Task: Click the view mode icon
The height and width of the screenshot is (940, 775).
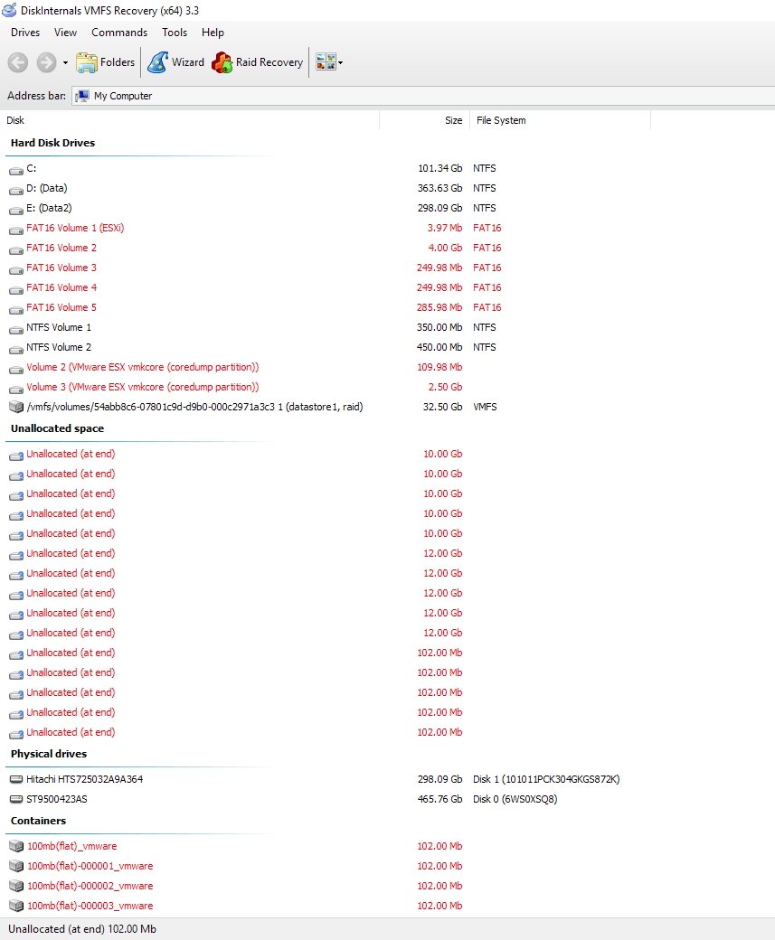Action: pyautogui.click(x=326, y=61)
